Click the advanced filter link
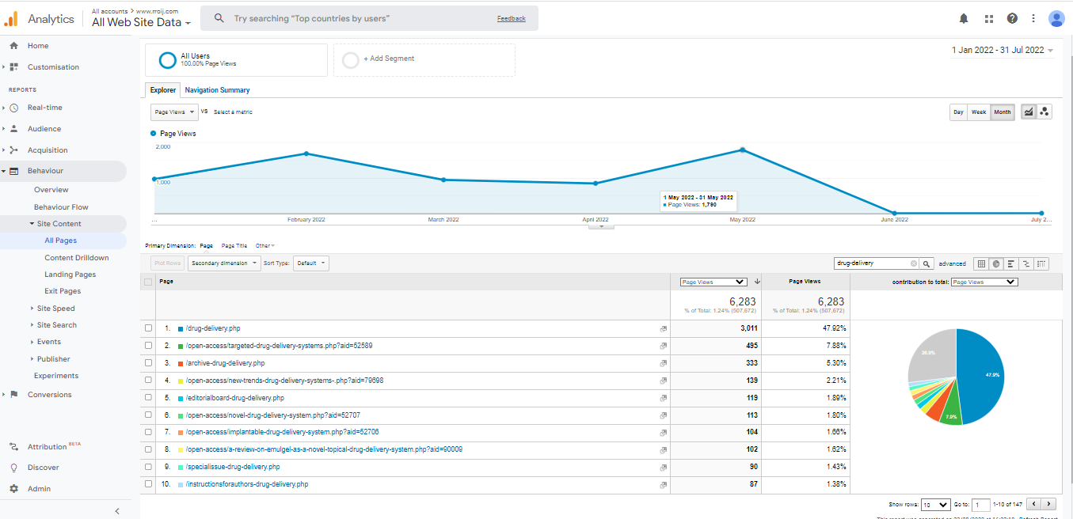This screenshot has width=1073, height=519. click(952, 263)
